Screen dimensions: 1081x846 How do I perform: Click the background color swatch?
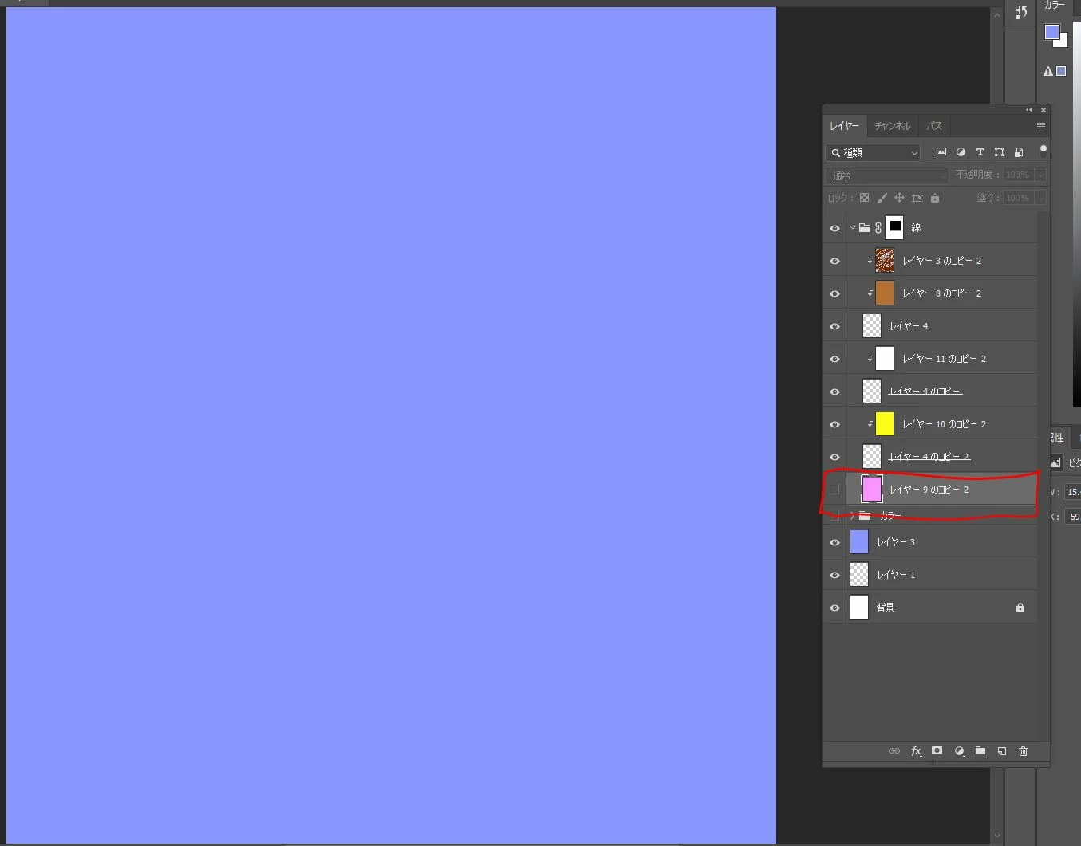[1063, 42]
